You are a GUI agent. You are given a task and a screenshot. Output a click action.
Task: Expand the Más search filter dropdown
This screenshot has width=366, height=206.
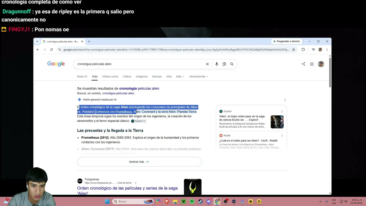tap(180, 77)
